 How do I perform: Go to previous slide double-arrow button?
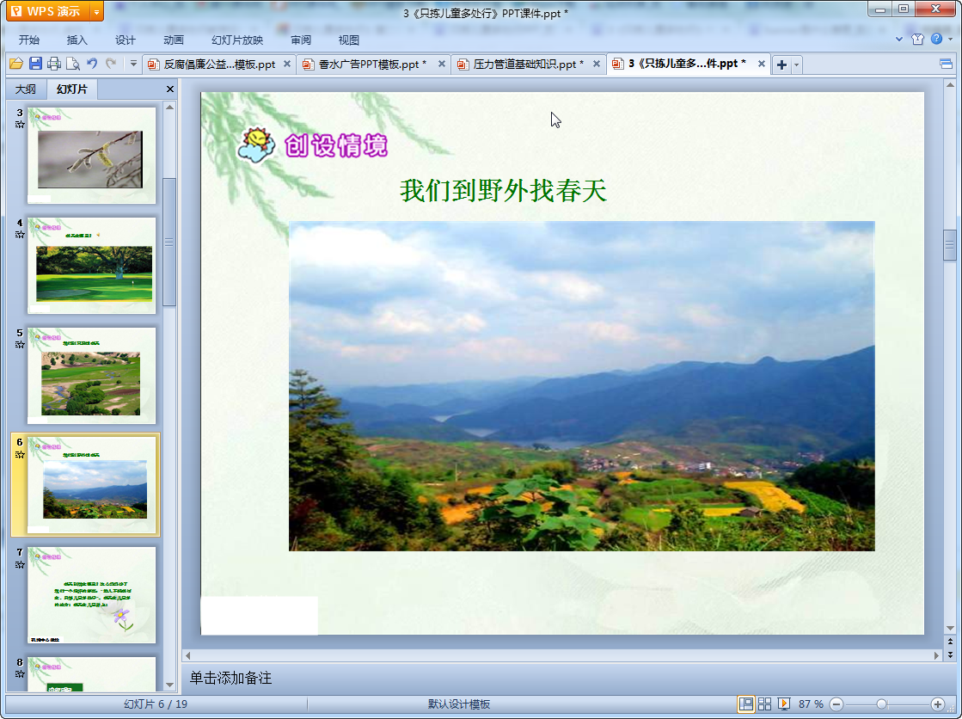pyautogui.click(x=950, y=642)
